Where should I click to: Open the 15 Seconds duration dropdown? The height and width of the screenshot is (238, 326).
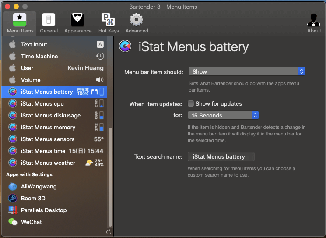coord(223,115)
